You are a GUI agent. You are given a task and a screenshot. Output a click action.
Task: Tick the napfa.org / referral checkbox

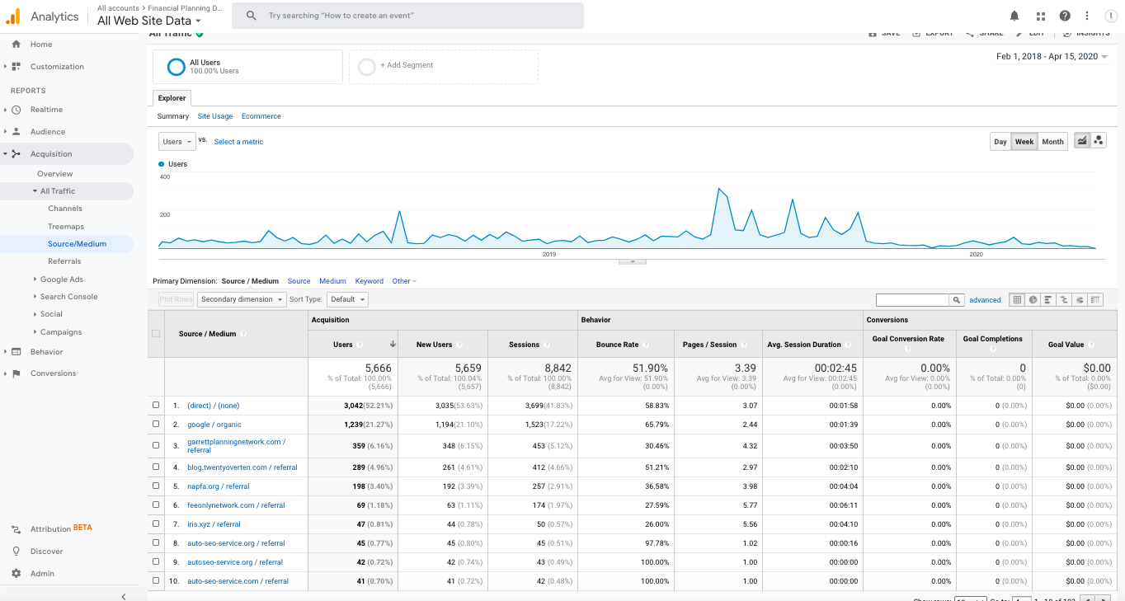[x=156, y=486]
